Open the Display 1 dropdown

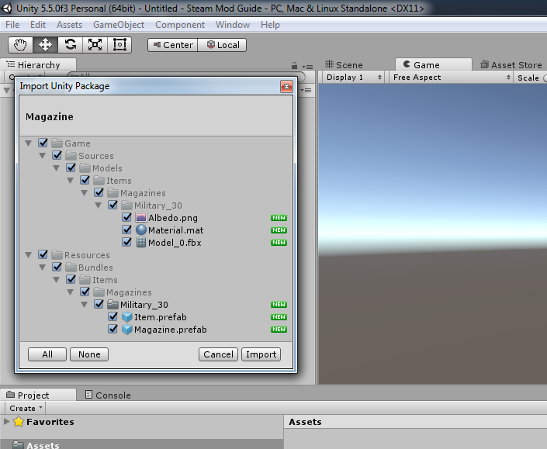tap(354, 78)
